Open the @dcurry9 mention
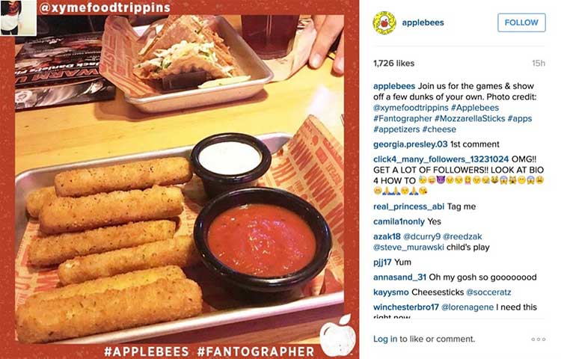 click(421, 236)
